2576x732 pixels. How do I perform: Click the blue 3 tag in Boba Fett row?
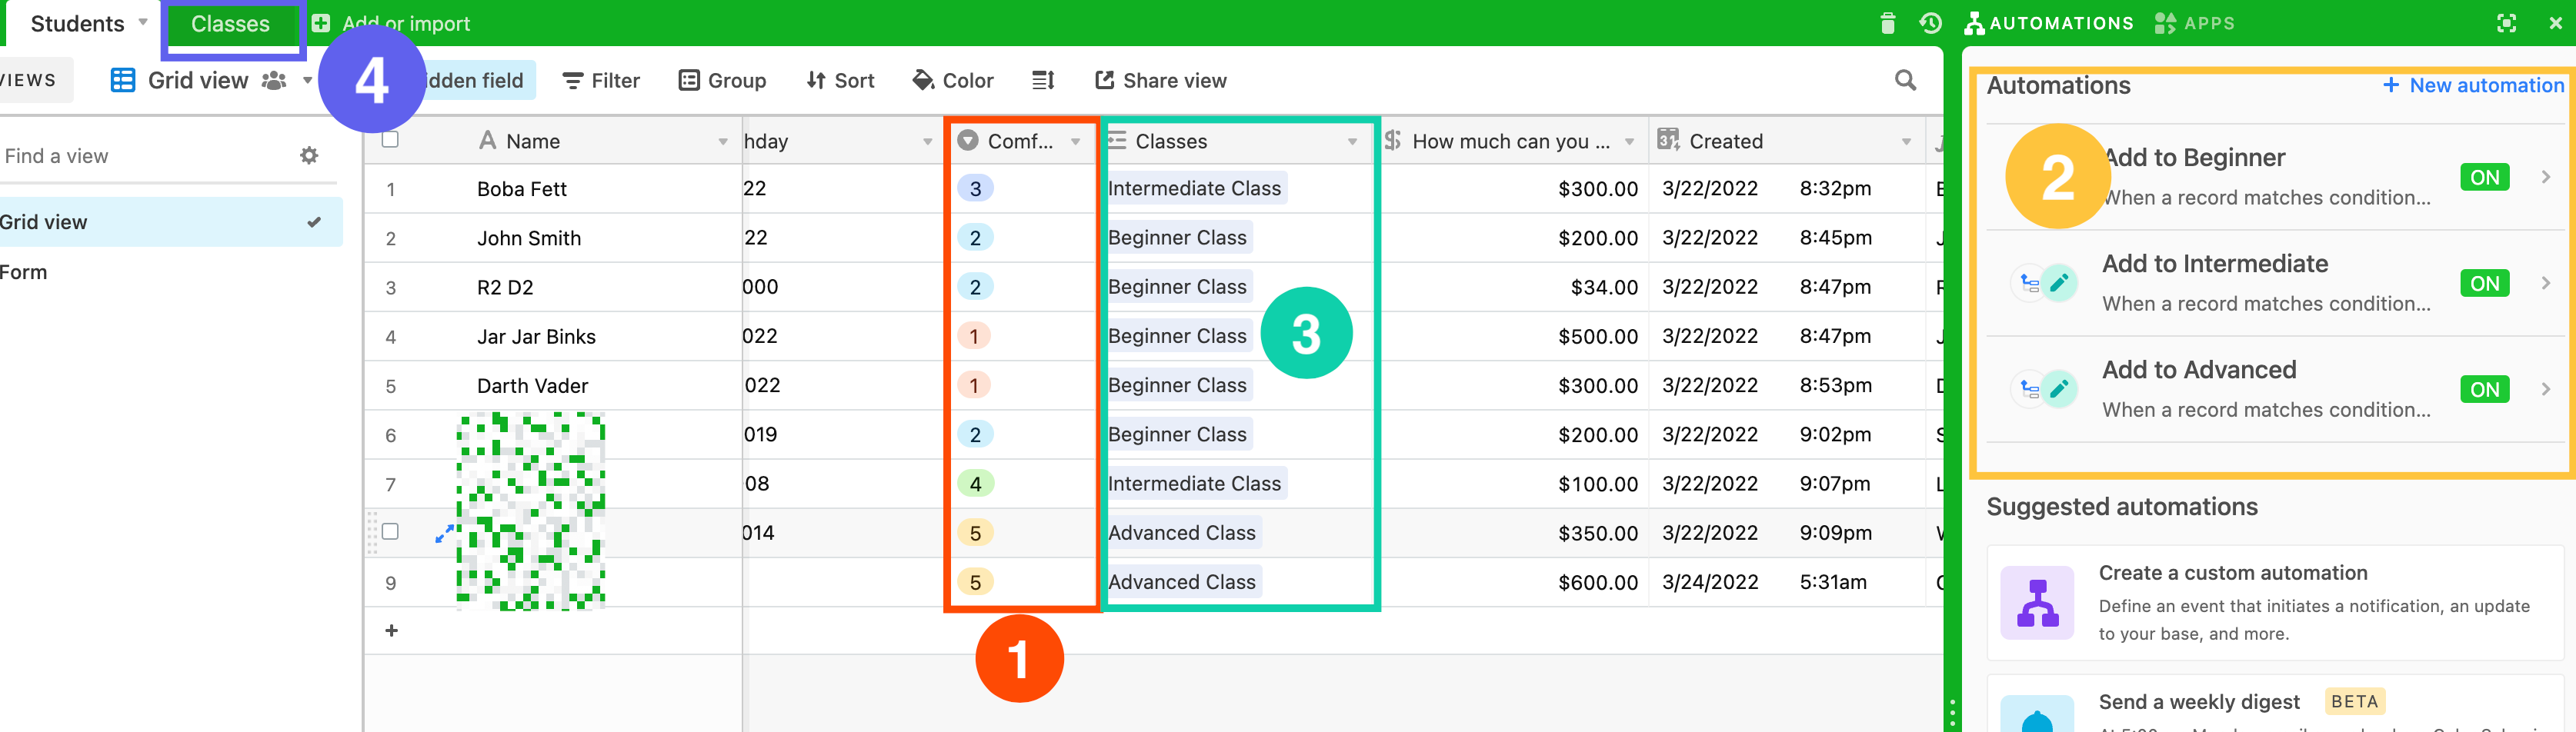click(975, 188)
